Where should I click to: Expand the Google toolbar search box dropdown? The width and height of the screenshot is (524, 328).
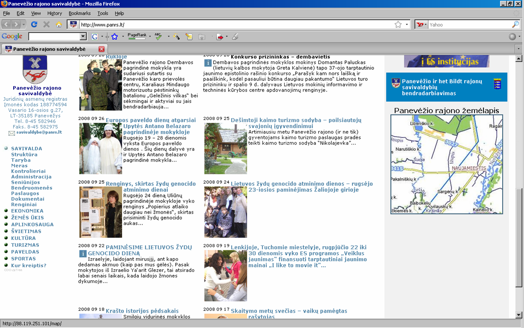pos(83,37)
